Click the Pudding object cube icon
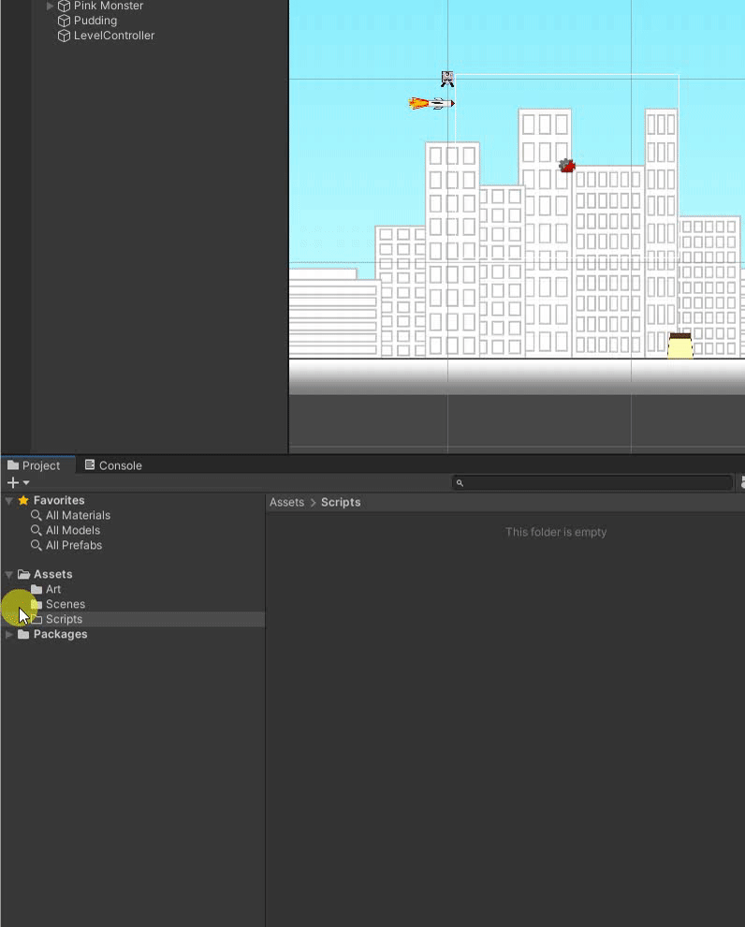 point(65,21)
